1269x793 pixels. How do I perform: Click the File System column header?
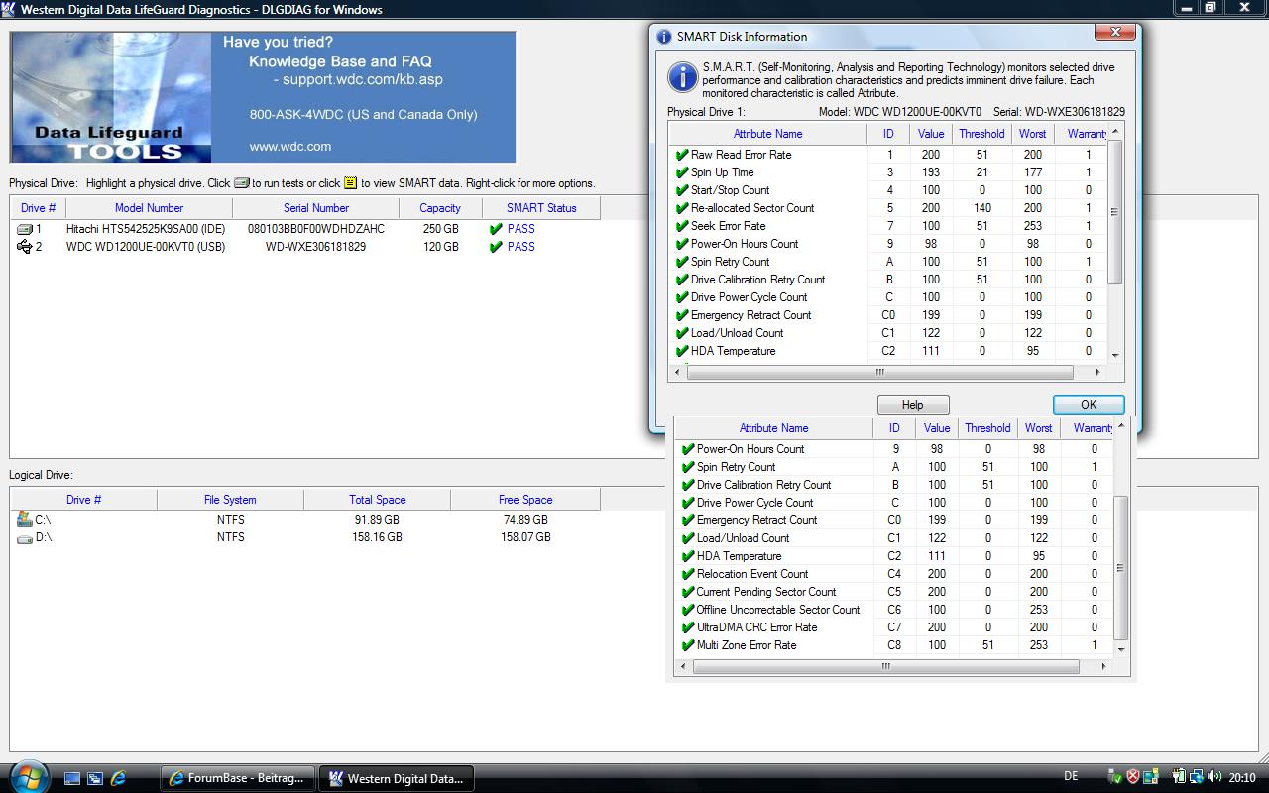230,500
